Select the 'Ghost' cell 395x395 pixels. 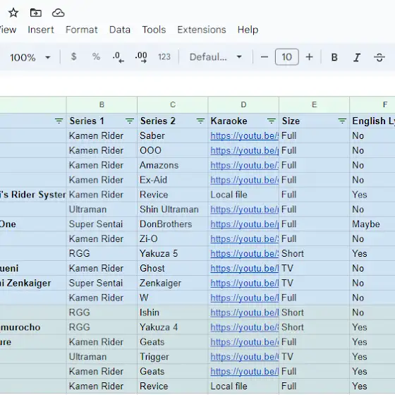pyautogui.click(x=173, y=268)
